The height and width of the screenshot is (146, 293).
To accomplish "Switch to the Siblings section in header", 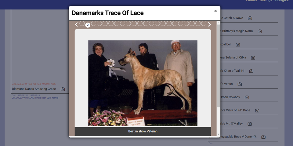I will pos(266,1).
